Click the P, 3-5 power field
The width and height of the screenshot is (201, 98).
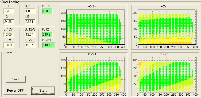pos(47,11)
